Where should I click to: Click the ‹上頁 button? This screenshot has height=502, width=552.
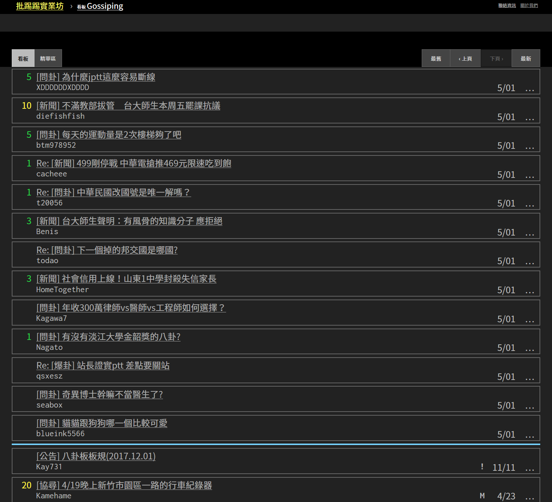[x=465, y=58]
